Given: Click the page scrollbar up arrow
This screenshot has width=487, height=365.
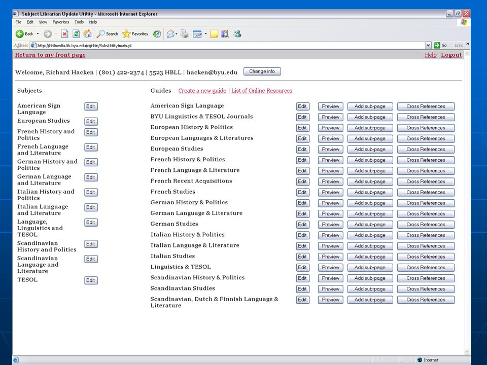Looking at the screenshot, I should (x=467, y=53).
